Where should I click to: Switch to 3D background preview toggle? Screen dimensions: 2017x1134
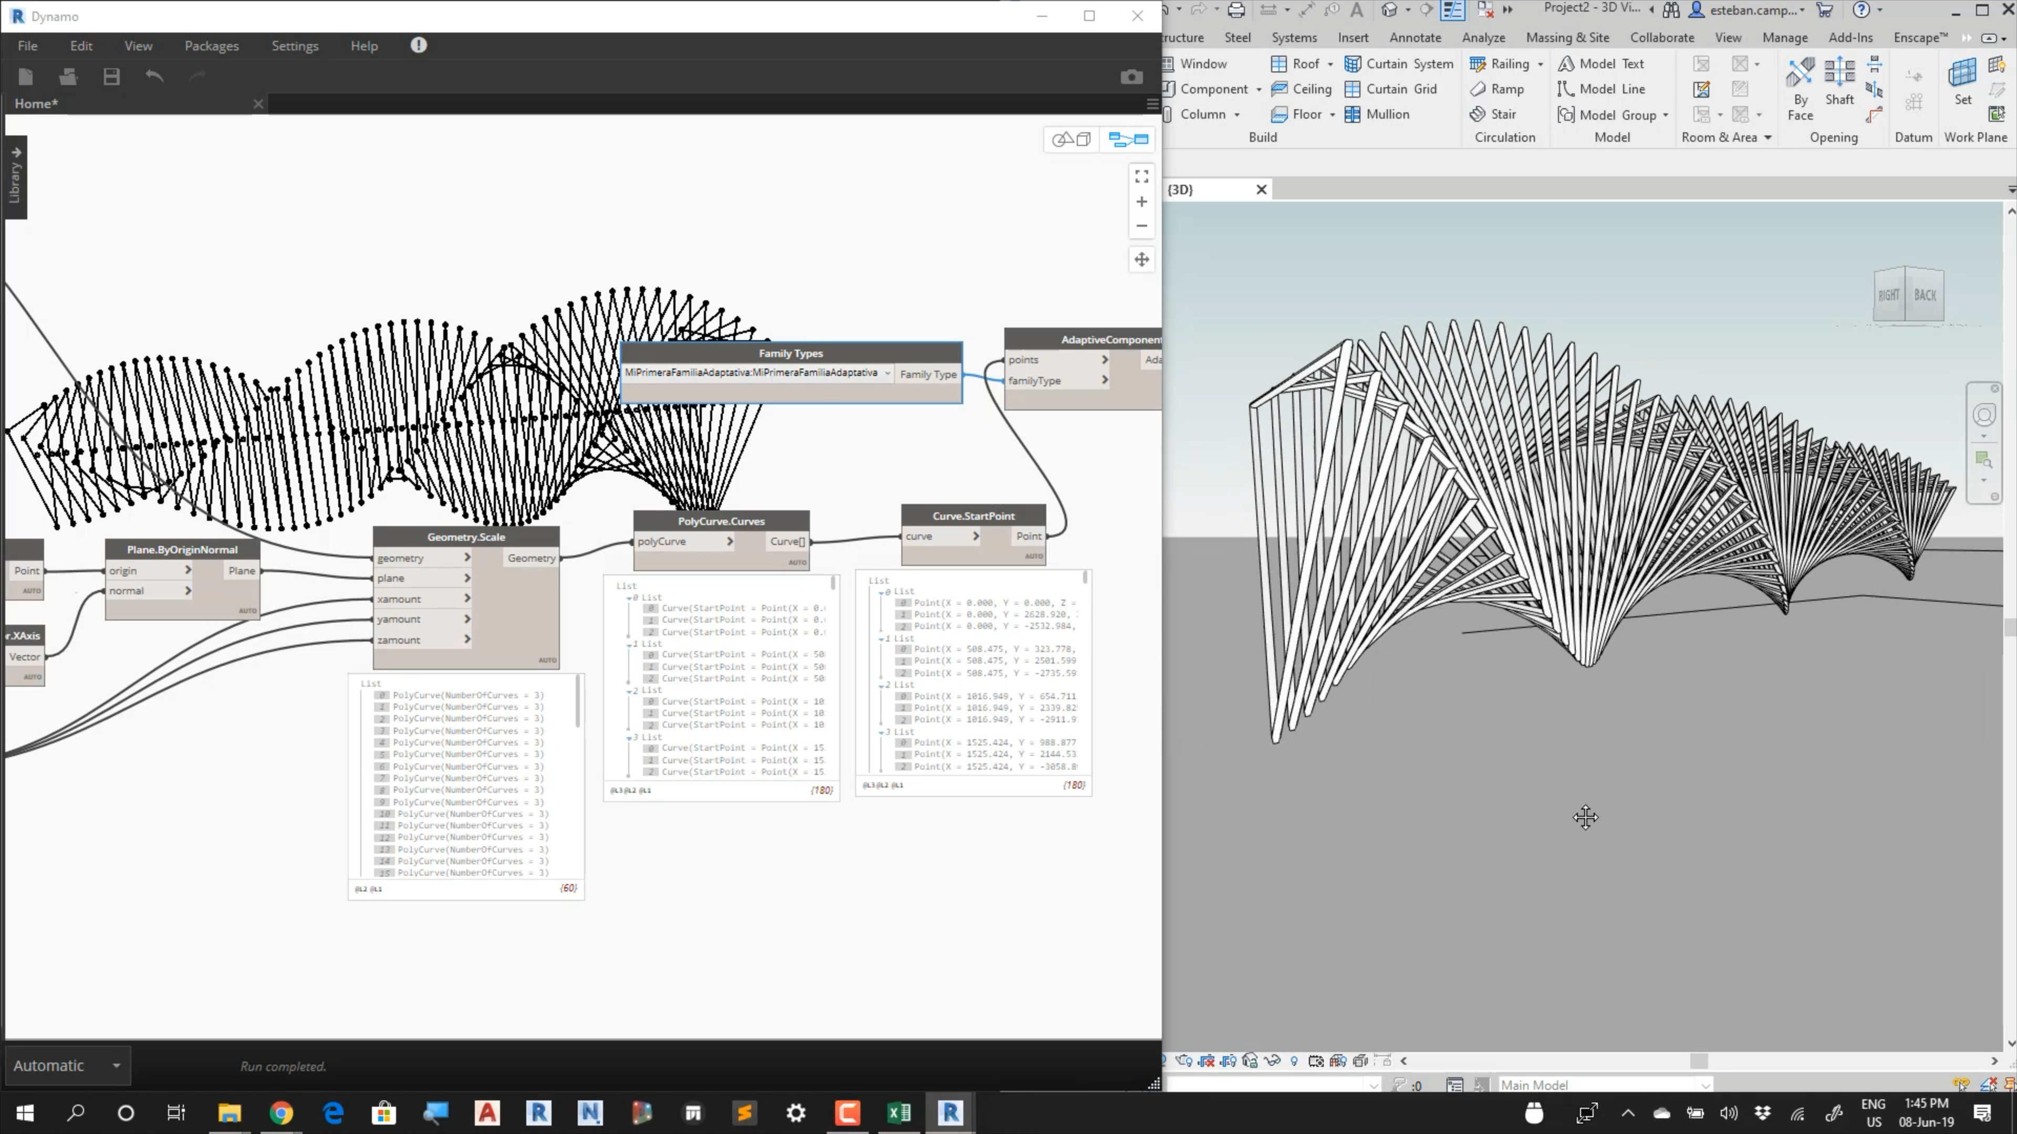(x=1071, y=139)
